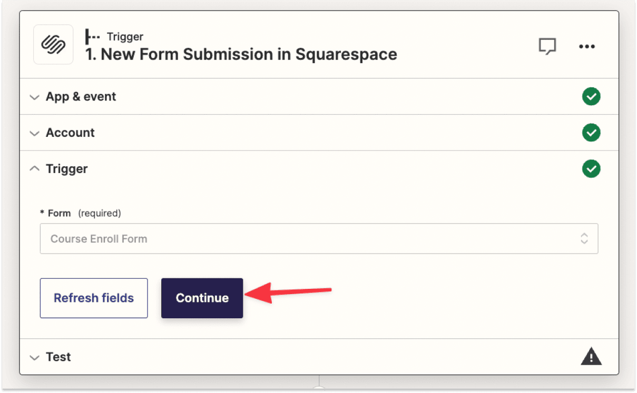
Task: Select the Course Enroll Form field stepper arrows
Action: [584, 238]
